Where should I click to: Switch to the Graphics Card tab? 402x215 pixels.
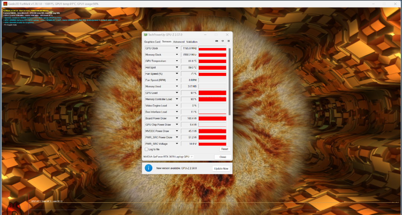pyautogui.click(x=152, y=42)
